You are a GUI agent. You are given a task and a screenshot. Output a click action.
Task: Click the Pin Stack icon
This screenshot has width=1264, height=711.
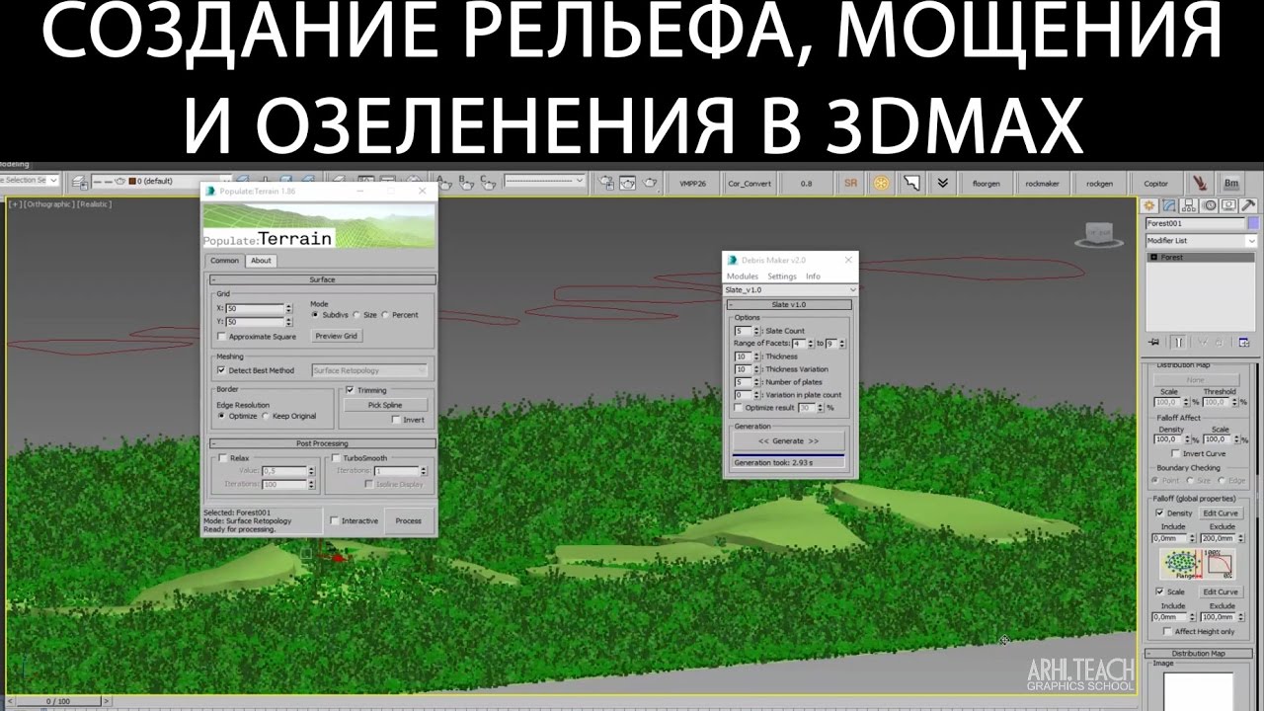1153,342
